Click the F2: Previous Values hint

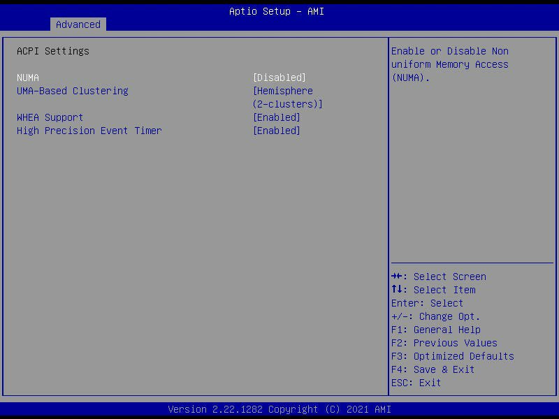pyautogui.click(x=444, y=343)
